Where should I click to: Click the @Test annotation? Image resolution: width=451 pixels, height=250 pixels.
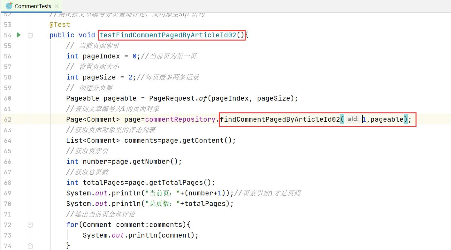pyautogui.click(x=60, y=25)
